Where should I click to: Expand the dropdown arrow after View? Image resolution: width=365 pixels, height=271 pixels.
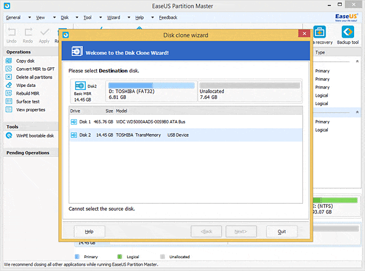coord(54,18)
